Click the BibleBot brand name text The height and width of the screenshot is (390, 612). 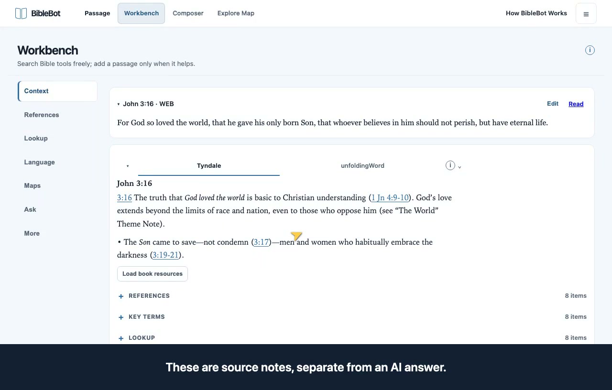coord(46,13)
